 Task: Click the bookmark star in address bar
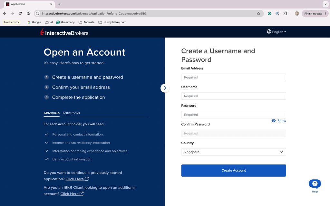click(x=258, y=14)
